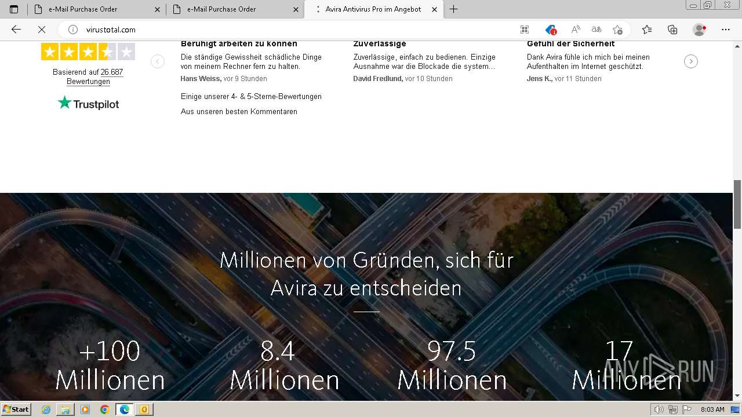Click 'Aus unseren besten Kommentaren' text
Screen dimensions: 742x417
point(239,112)
